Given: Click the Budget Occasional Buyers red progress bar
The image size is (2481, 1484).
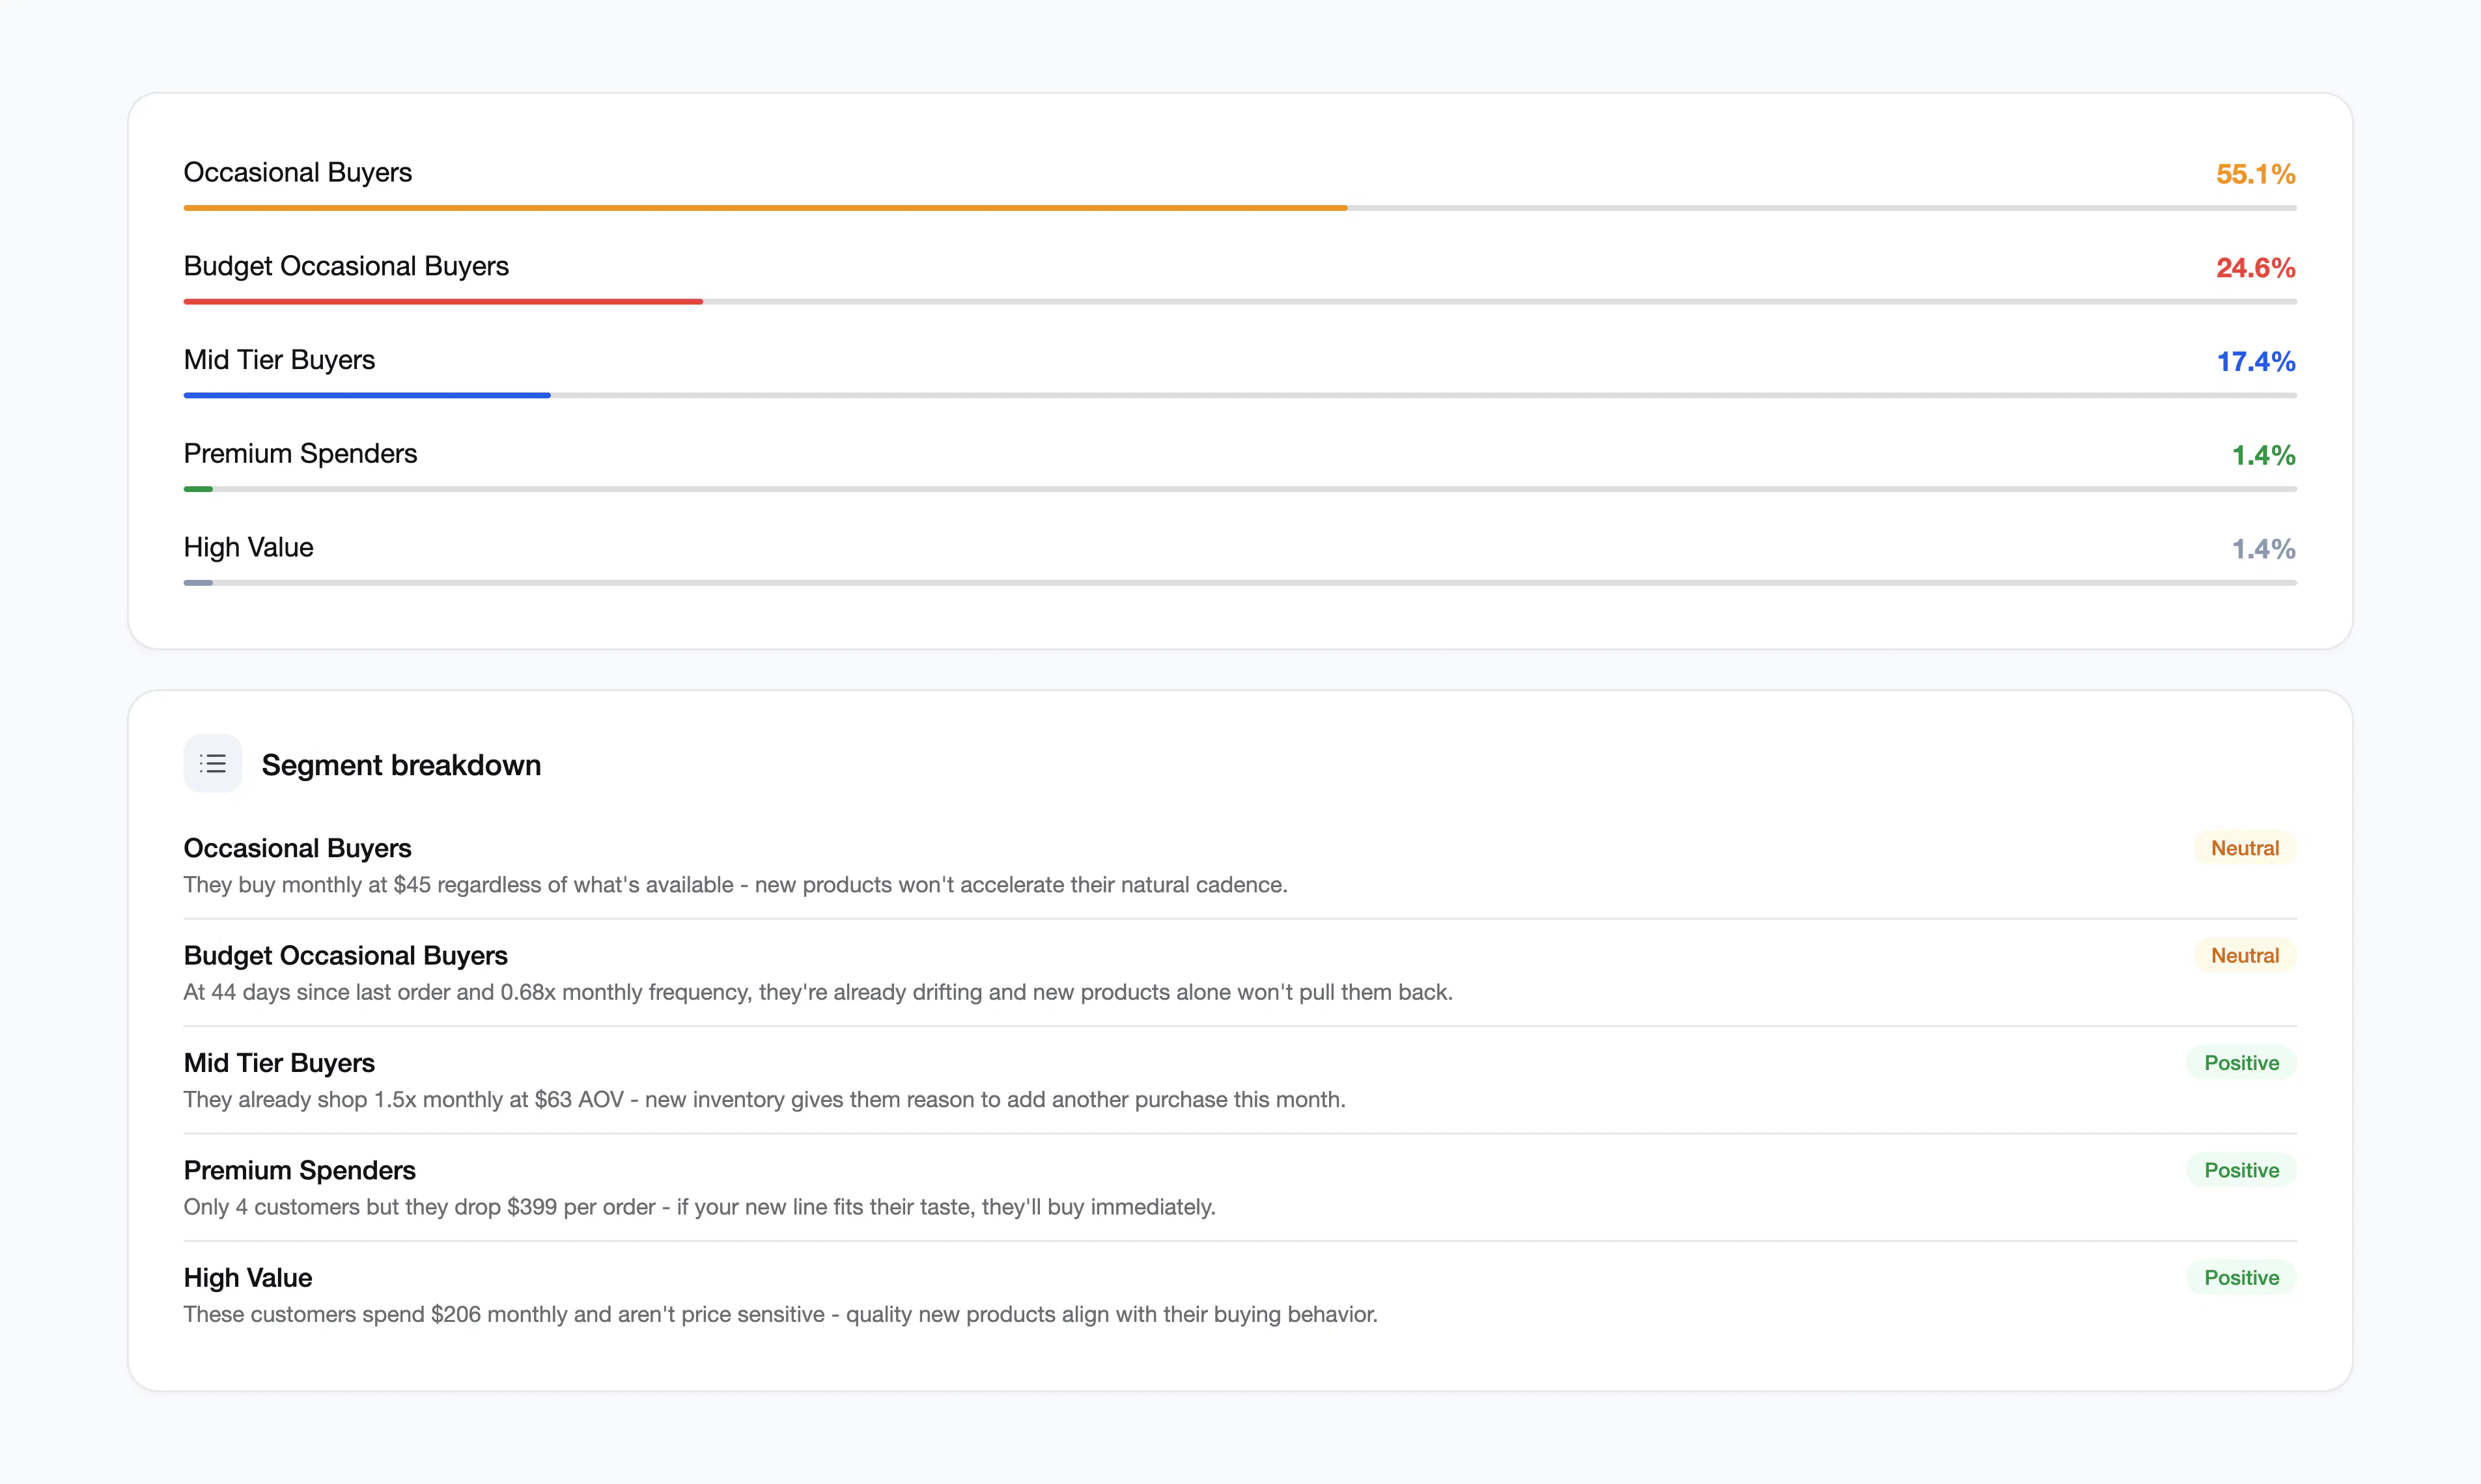Looking at the screenshot, I should [443, 301].
